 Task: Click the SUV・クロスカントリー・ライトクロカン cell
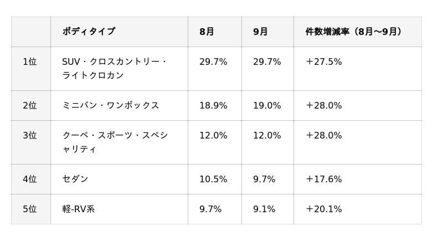click(x=114, y=69)
